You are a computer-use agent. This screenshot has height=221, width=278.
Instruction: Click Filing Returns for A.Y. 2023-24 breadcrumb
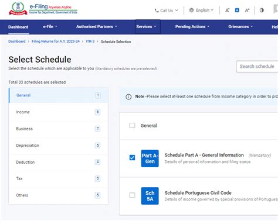click(x=56, y=42)
